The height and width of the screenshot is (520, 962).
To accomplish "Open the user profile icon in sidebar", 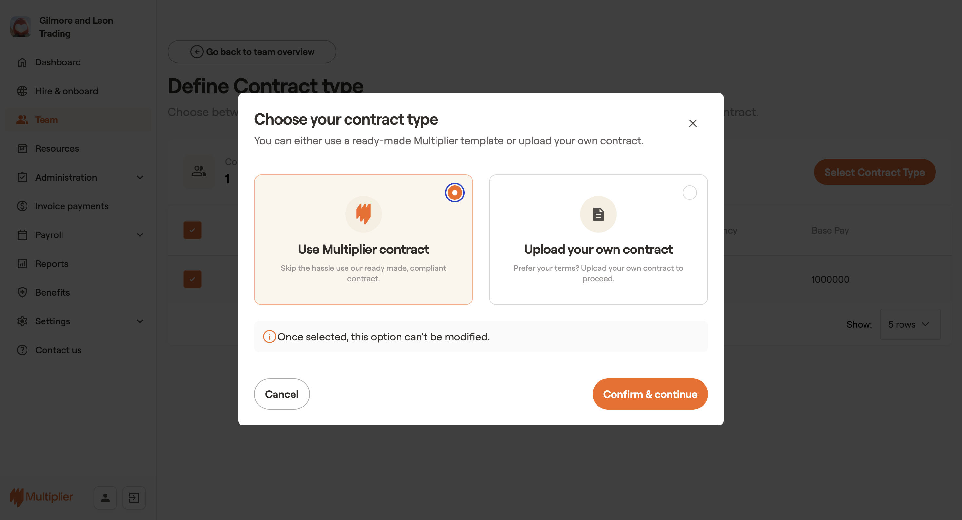I will pyautogui.click(x=105, y=498).
